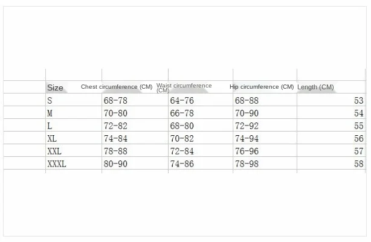Click the "Size" header cell

pyautogui.click(x=55, y=88)
